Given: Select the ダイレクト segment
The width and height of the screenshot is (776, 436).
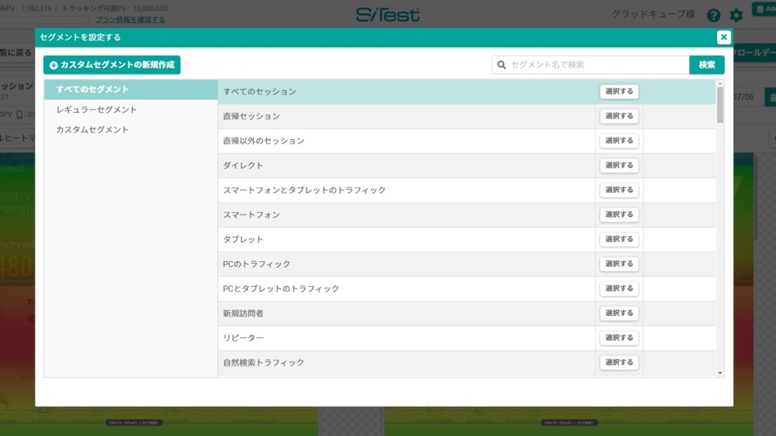Looking at the screenshot, I should pos(618,166).
